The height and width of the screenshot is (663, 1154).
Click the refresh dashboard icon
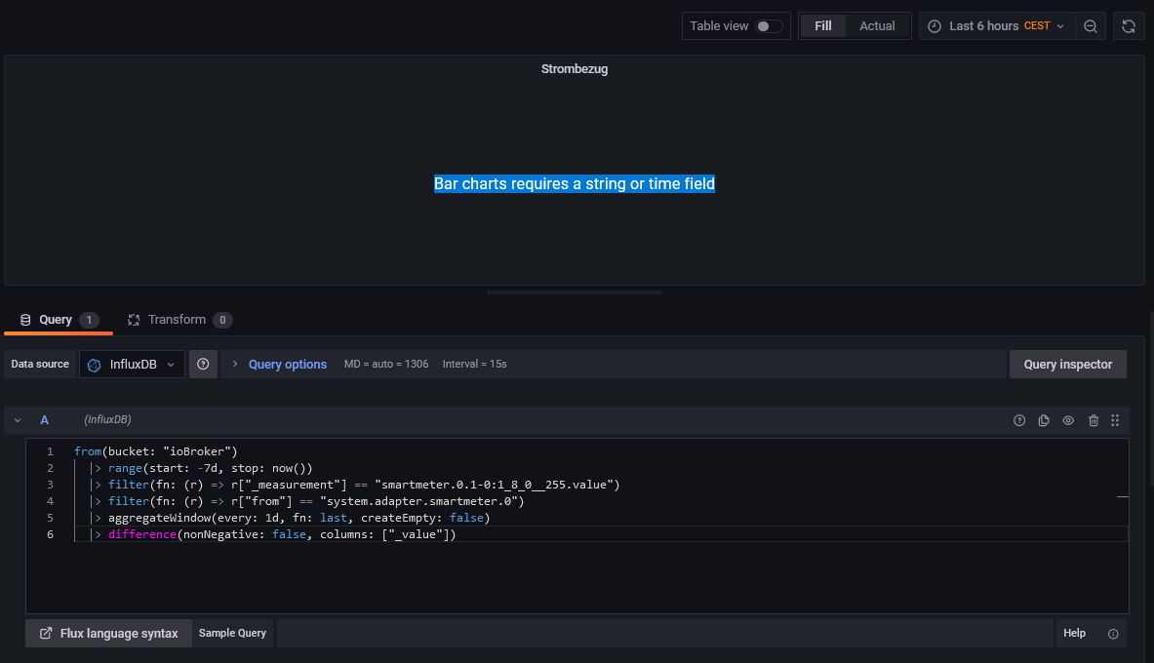[x=1129, y=26]
